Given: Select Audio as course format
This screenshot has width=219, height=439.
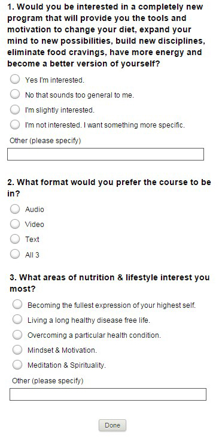Looking at the screenshot, I should pyautogui.click(x=15, y=209).
